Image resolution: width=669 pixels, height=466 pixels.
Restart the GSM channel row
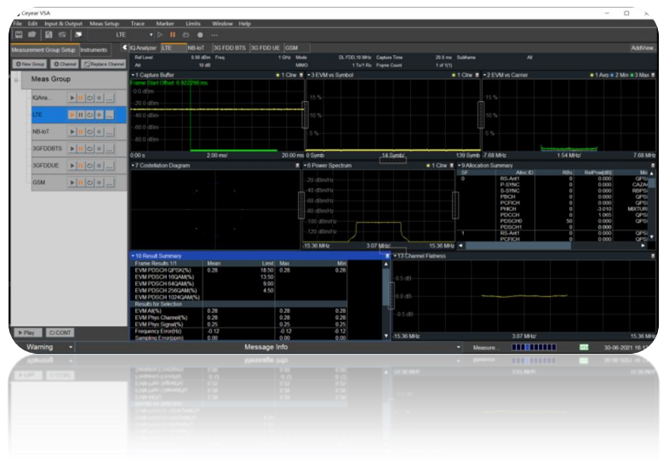click(x=89, y=183)
